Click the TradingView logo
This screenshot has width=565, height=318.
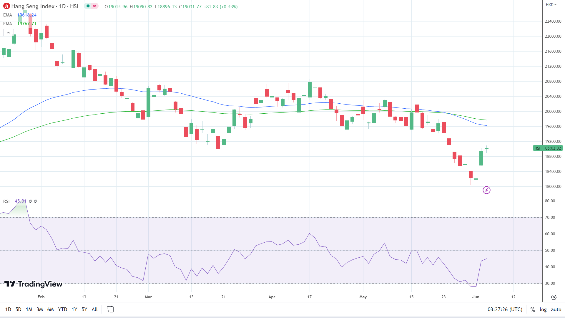tap(33, 284)
